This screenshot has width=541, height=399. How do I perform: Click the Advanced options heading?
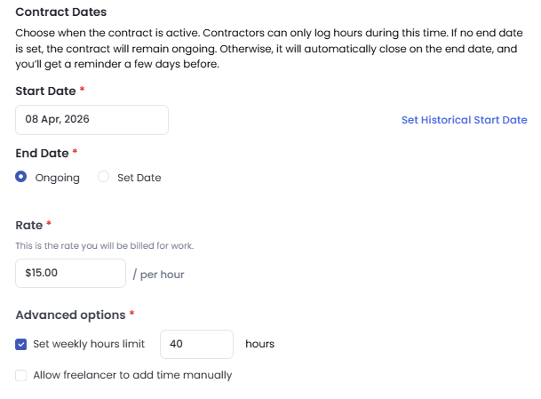(x=70, y=315)
